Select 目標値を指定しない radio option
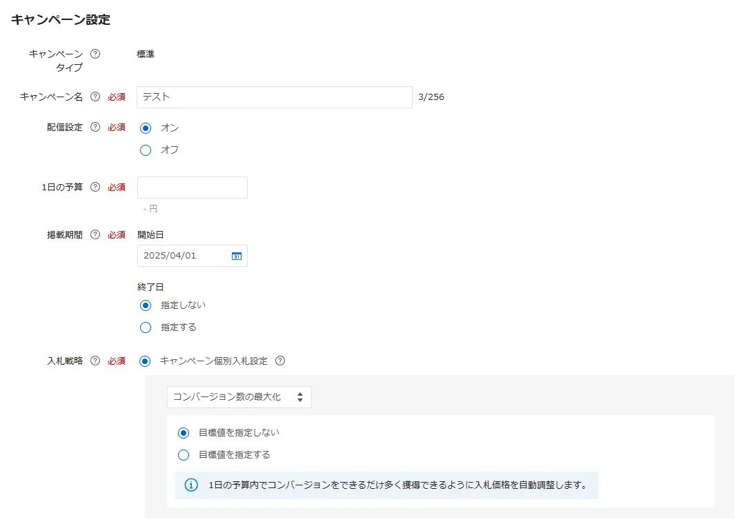This screenshot has height=524, width=750. tap(183, 432)
